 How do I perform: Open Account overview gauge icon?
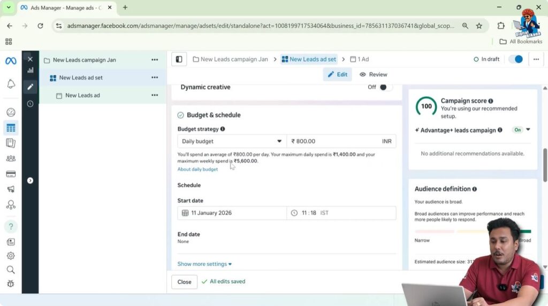(11, 112)
